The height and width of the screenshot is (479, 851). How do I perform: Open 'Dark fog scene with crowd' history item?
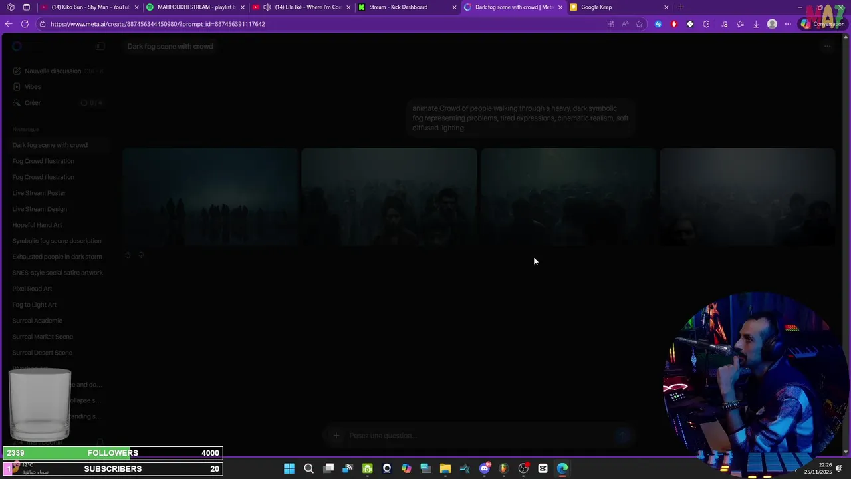50,145
